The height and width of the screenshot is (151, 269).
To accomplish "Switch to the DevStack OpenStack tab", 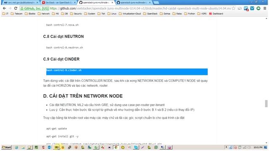I will (x=58, y=3).
